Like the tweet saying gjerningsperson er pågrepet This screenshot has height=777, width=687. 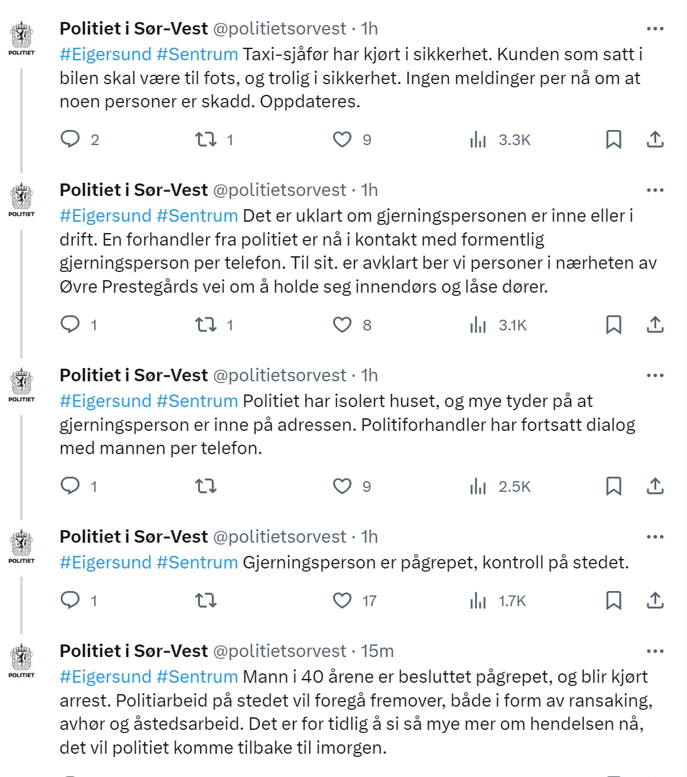(343, 600)
